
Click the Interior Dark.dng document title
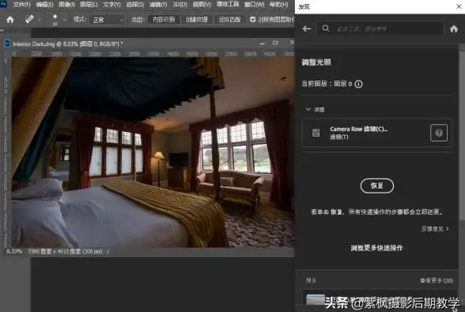pyautogui.click(x=68, y=44)
